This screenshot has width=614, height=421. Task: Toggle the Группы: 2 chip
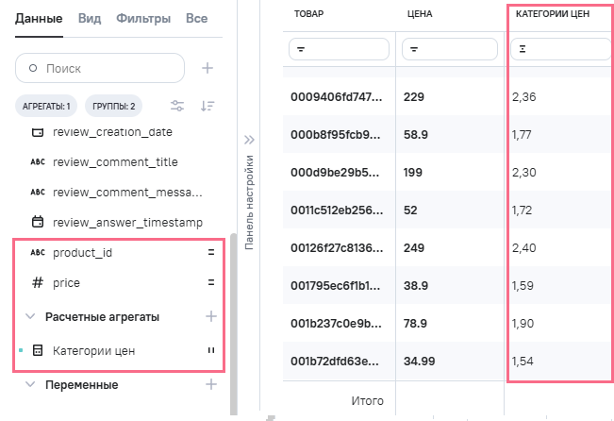click(114, 106)
